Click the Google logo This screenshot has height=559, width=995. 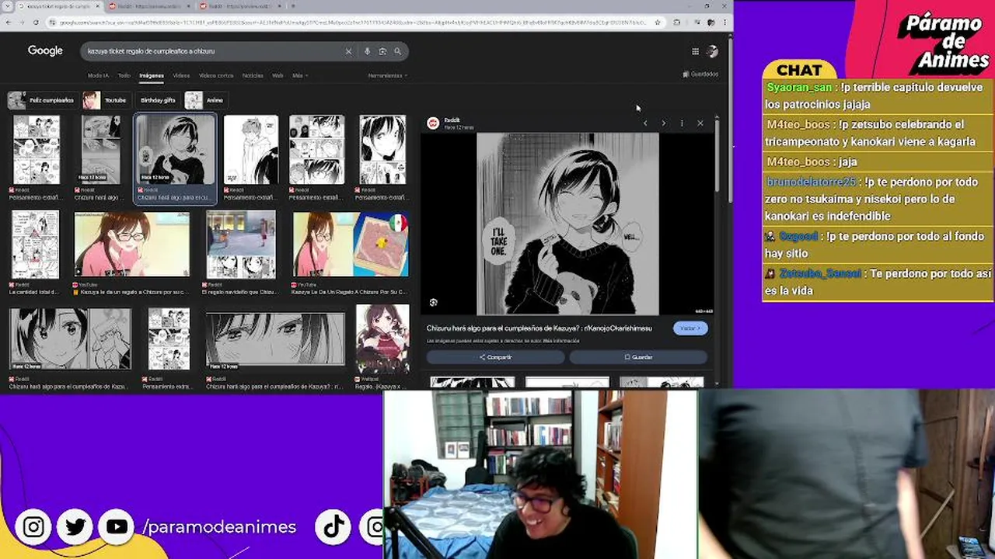point(45,50)
